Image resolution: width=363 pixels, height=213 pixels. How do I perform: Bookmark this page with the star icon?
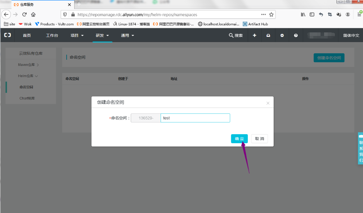(x=271, y=14)
